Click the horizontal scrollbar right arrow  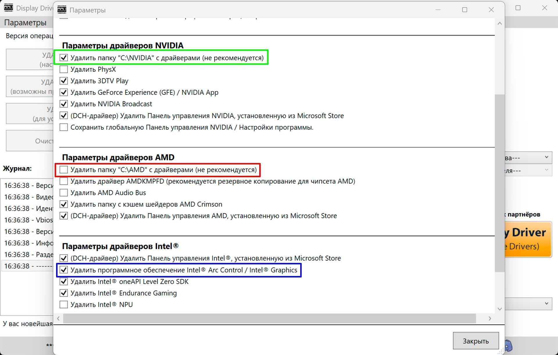pos(490,318)
